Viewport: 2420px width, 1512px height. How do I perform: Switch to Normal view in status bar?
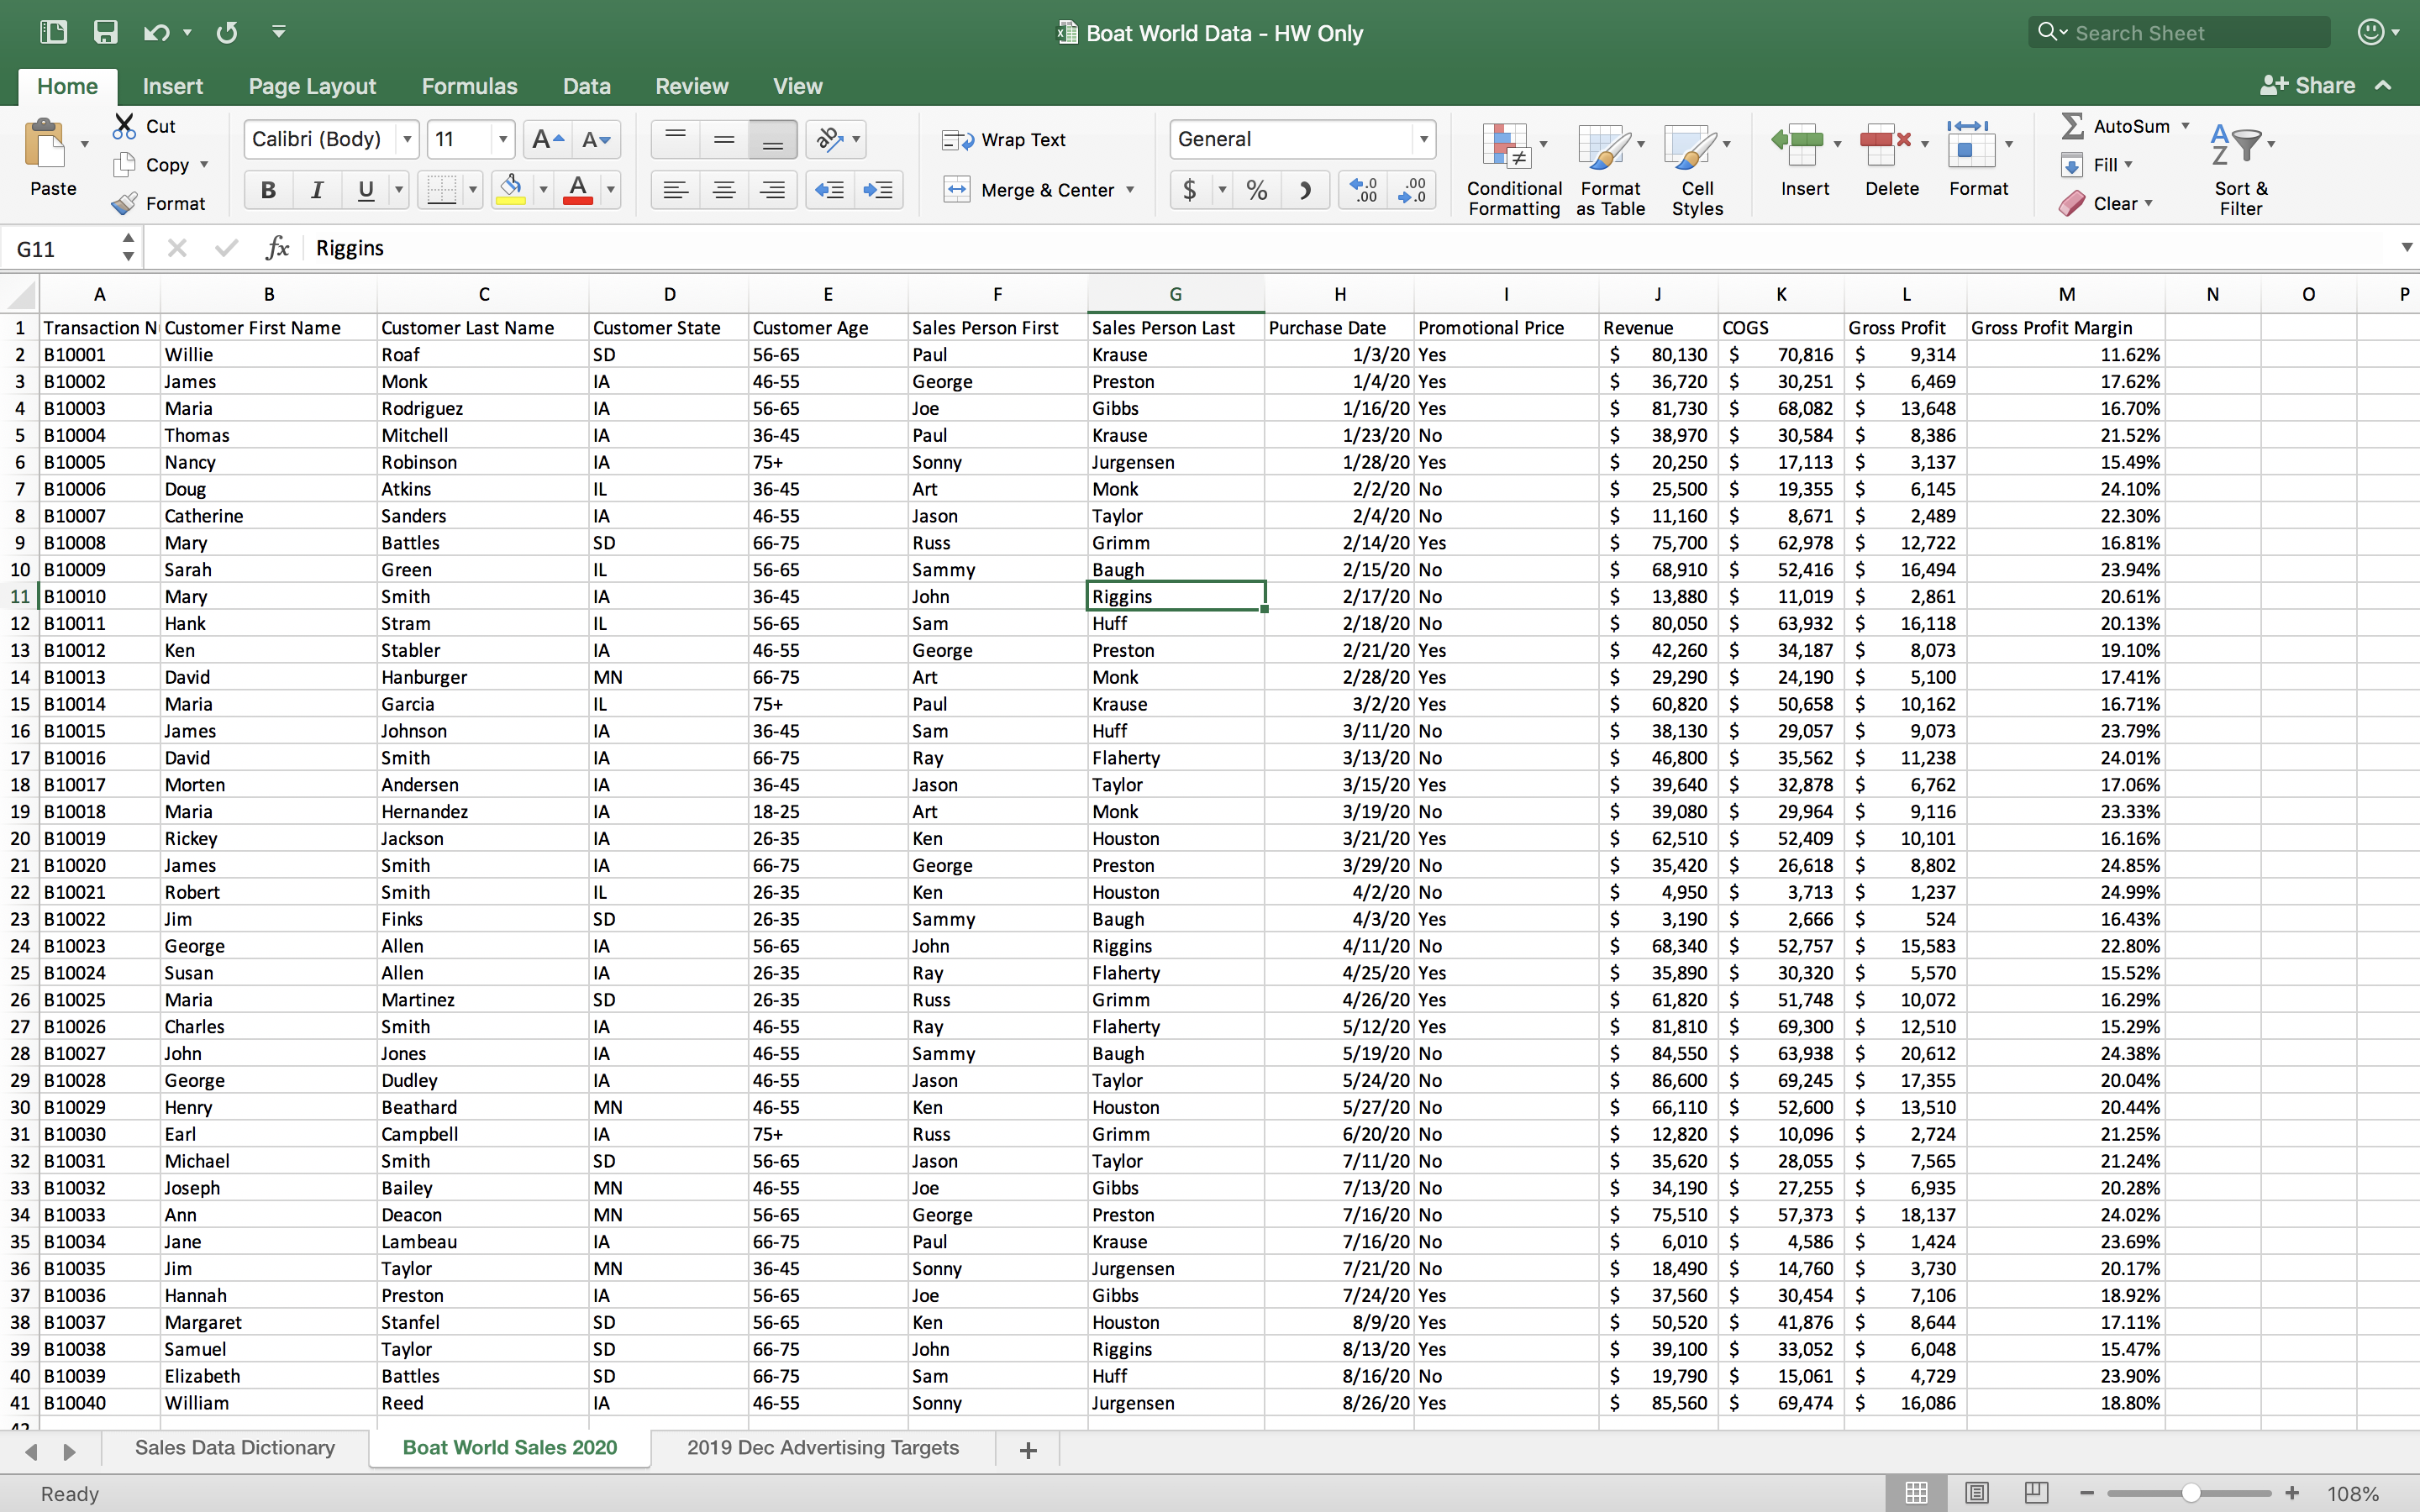point(1916,1493)
